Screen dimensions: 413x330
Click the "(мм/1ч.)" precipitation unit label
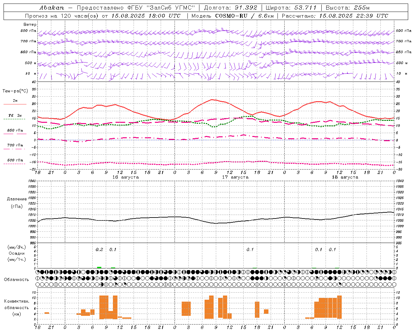(x=17, y=259)
